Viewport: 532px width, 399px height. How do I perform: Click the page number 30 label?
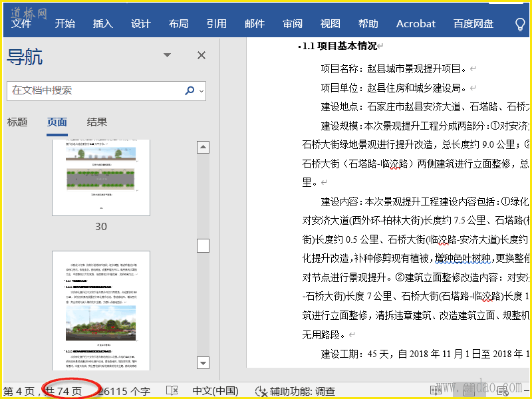[x=101, y=226]
